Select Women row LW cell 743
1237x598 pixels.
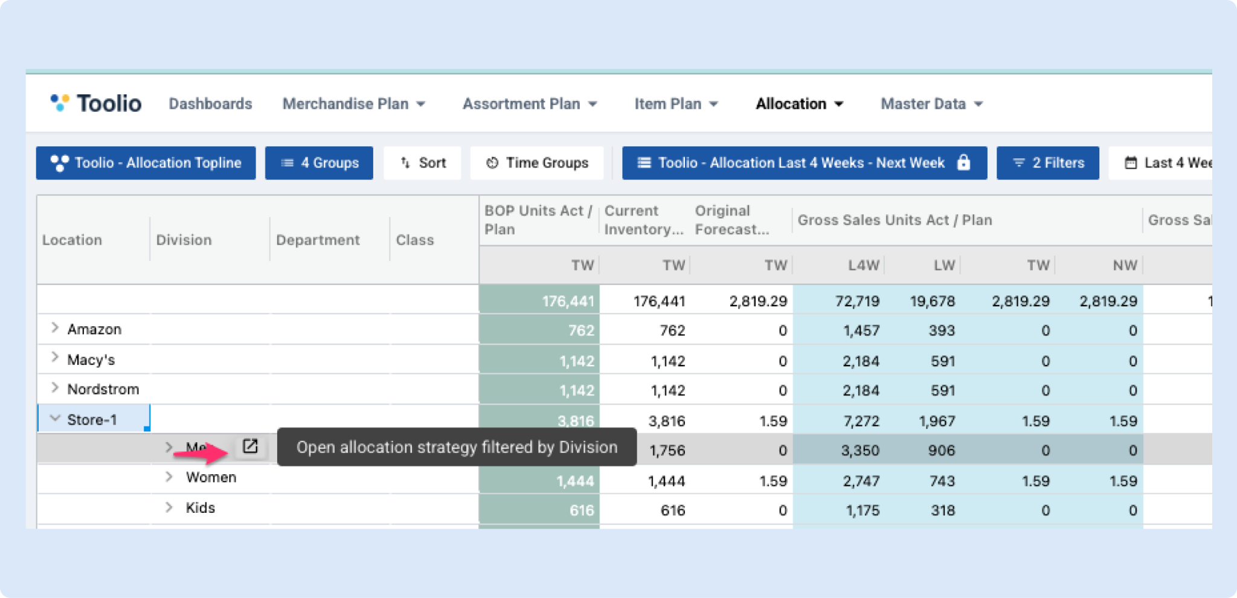click(922, 480)
